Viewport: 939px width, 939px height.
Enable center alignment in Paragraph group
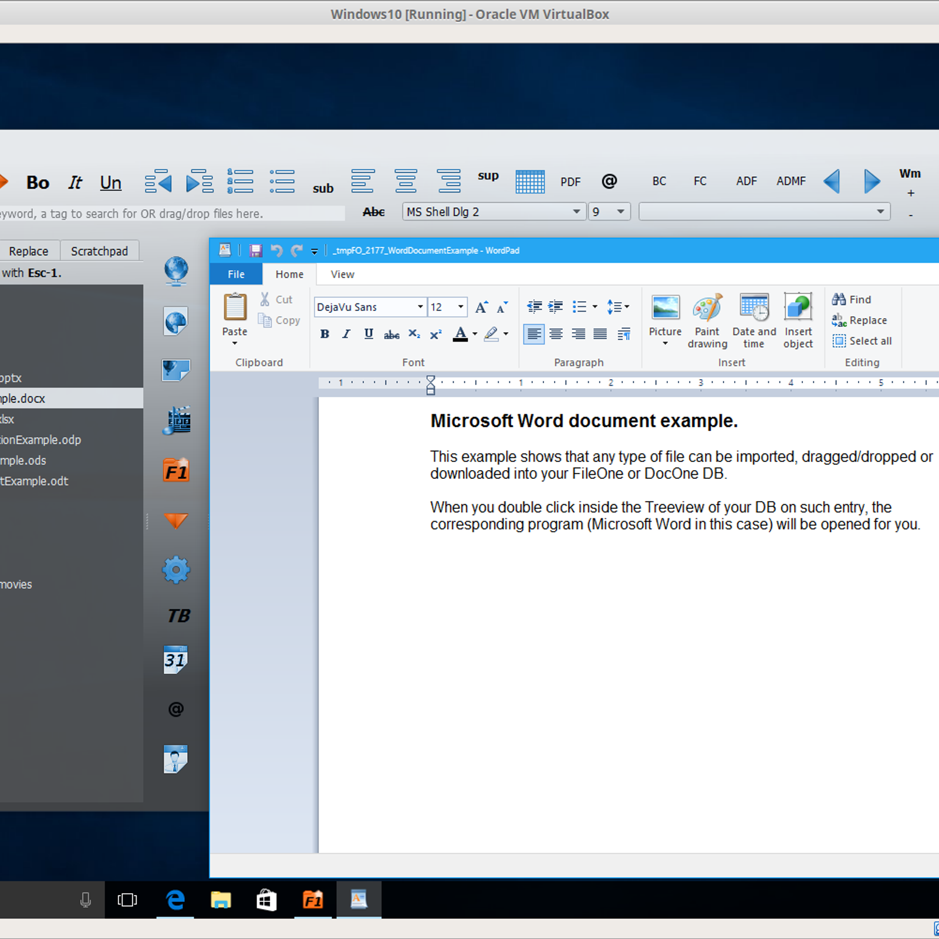(x=556, y=335)
